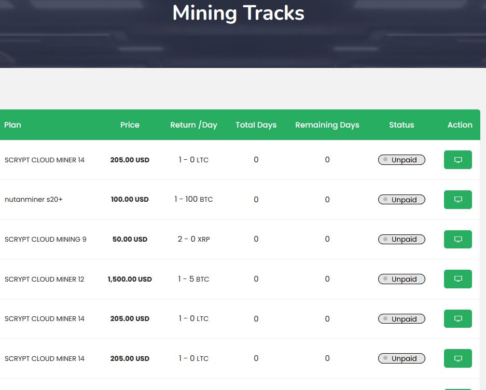
Task: Click the 1 - 100 BTC return value
Action: (193, 199)
